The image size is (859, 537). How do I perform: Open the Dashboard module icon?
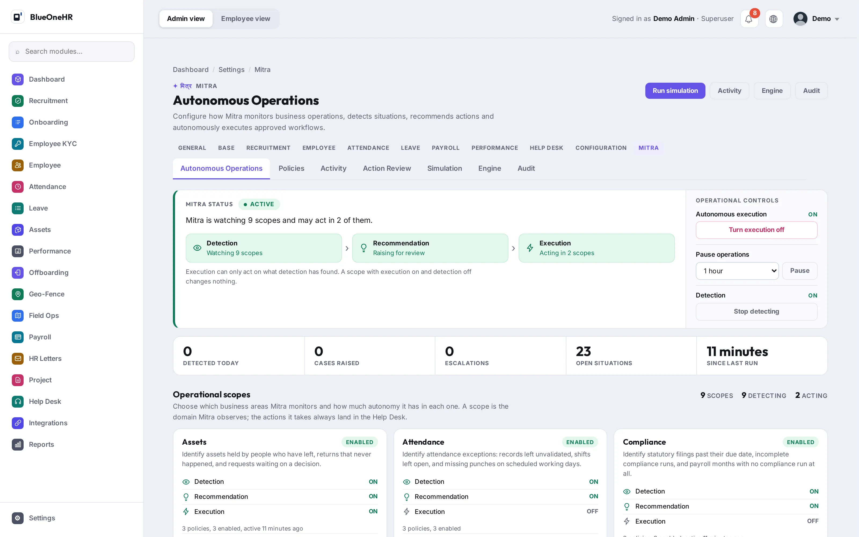pos(18,79)
